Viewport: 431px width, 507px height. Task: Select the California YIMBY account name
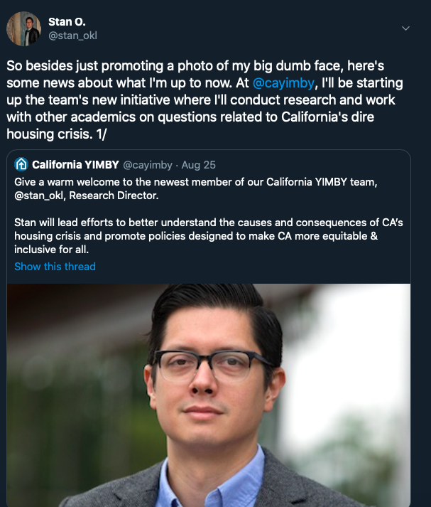[75, 164]
